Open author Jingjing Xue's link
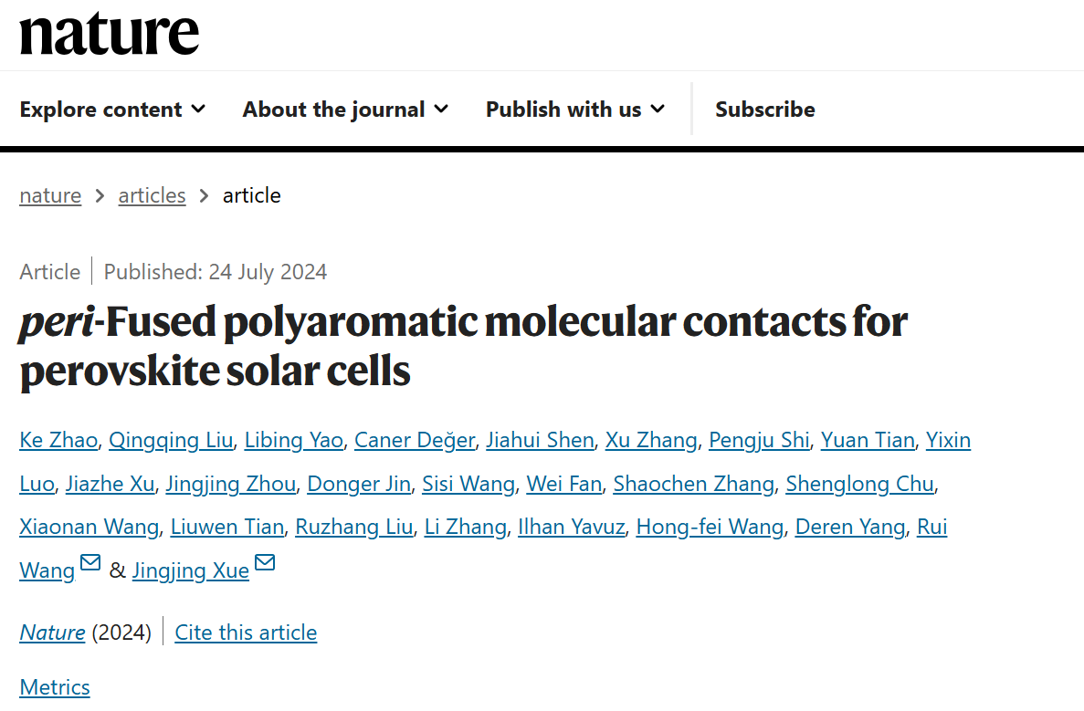The height and width of the screenshot is (711, 1084). click(190, 570)
